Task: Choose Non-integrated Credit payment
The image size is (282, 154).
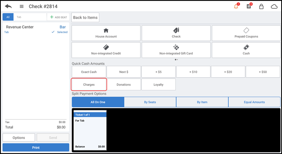Action: pos(106,50)
